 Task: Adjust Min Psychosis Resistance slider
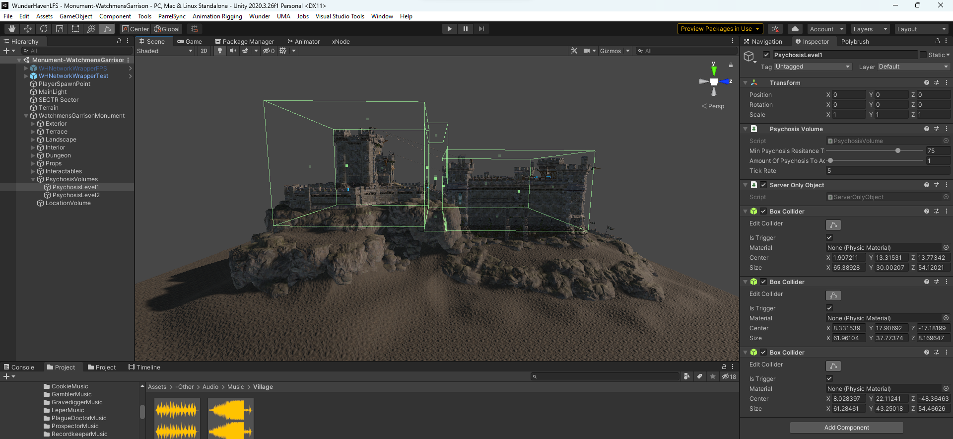click(897, 151)
